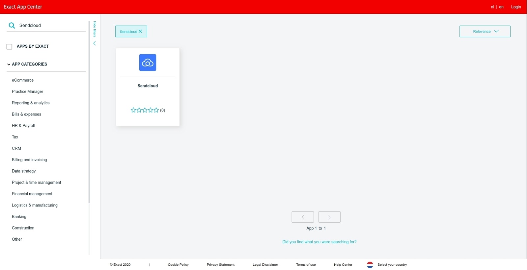Image resolution: width=527 pixels, height=270 pixels.
Task: Collapse filters with the left chevron
Action: (x=95, y=43)
